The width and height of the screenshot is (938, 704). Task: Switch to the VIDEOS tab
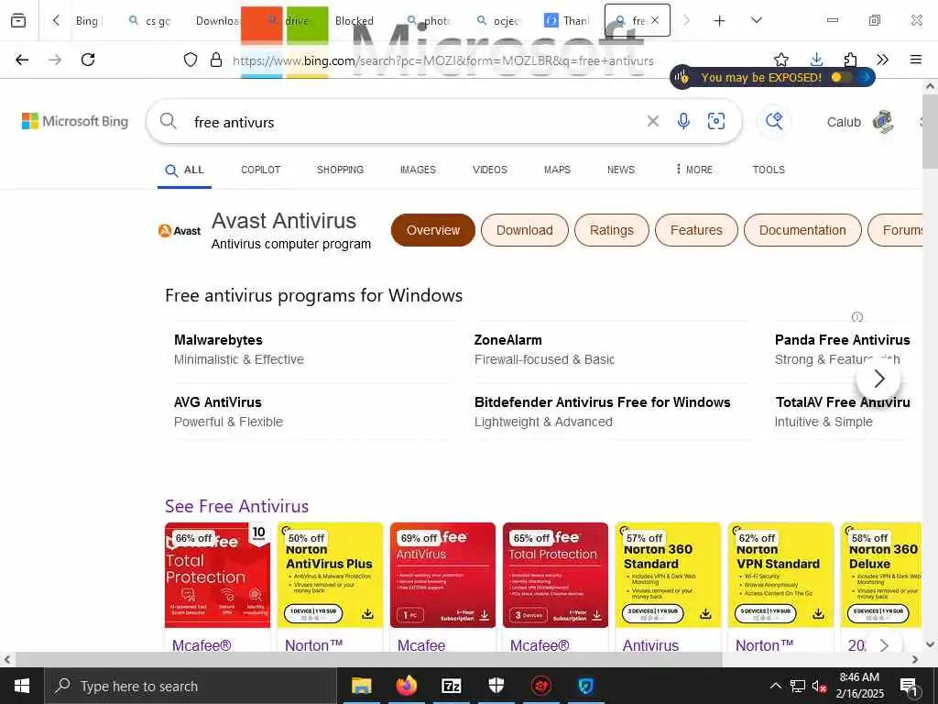tap(489, 170)
